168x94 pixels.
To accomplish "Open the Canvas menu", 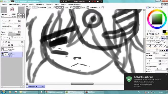I will 24,4.
